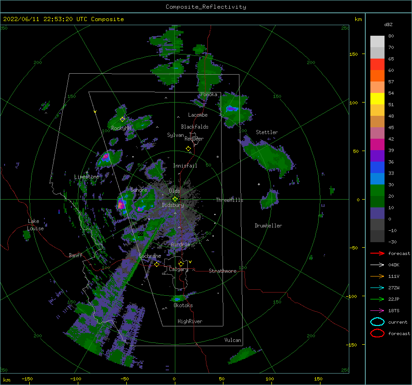Click the Drumheller city label
Image resolution: width=412 pixels, height=385 pixels.
pyautogui.click(x=268, y=226)
